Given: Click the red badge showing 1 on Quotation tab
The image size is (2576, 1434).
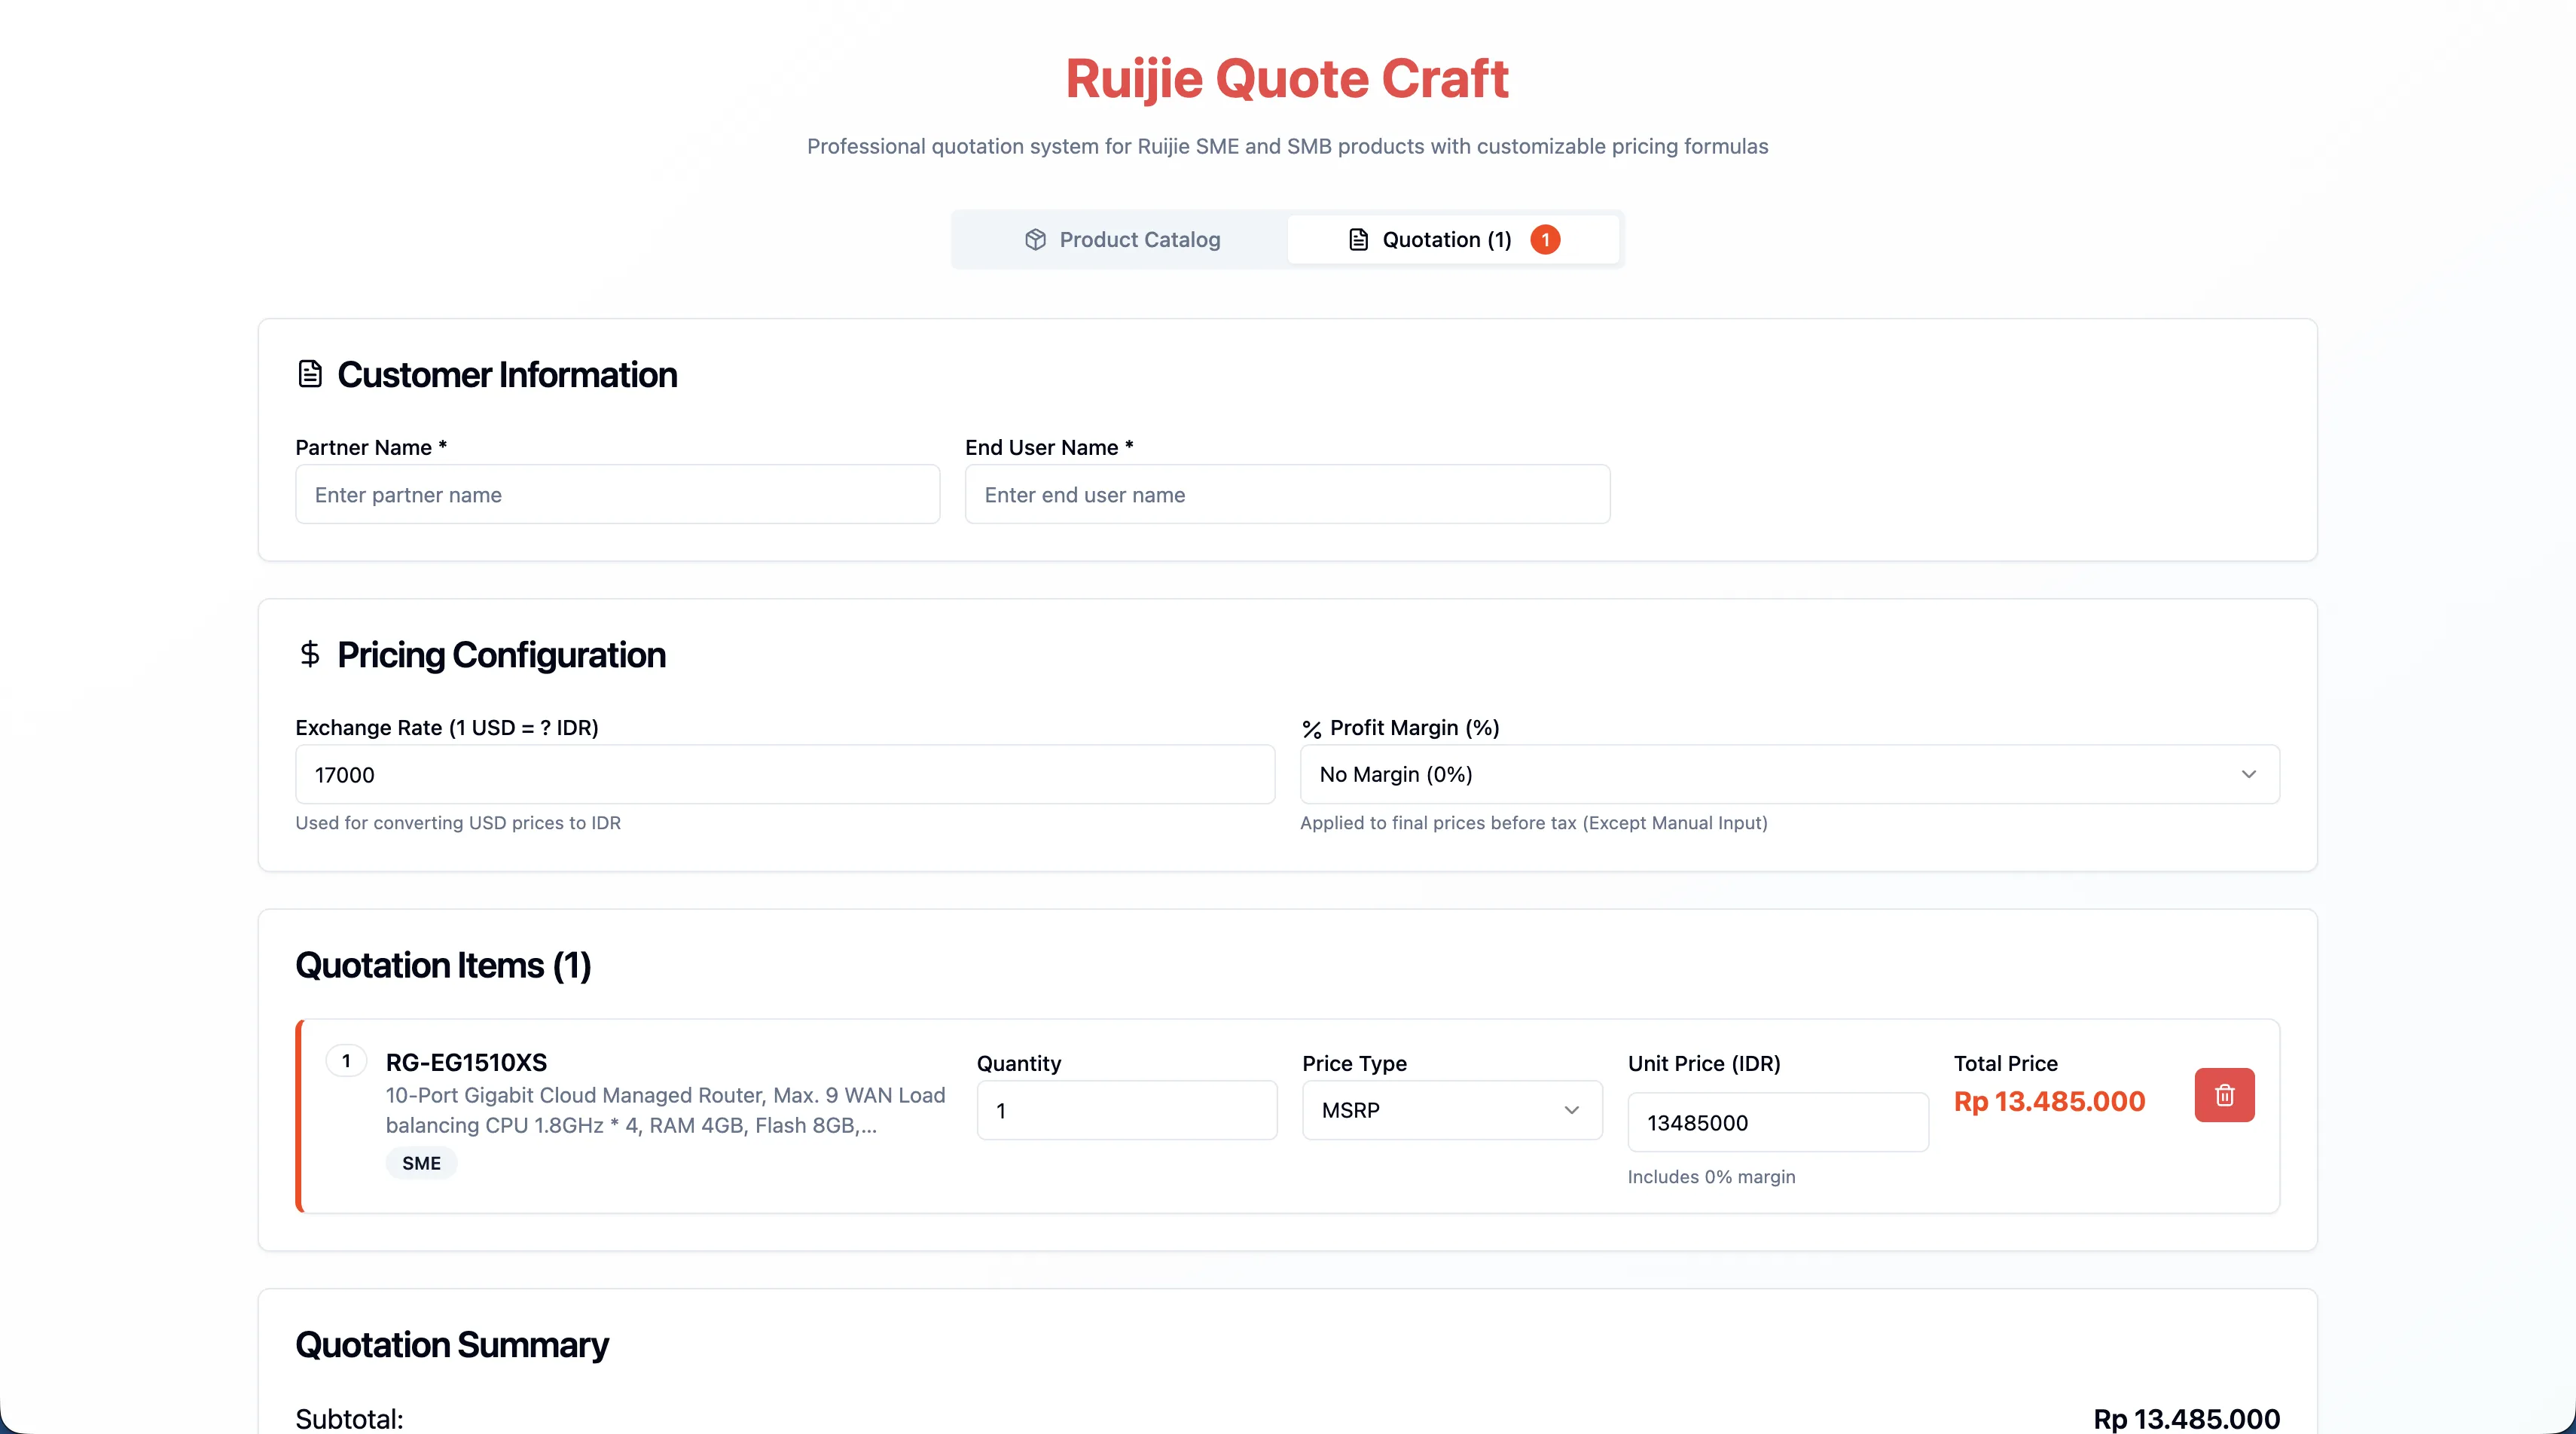Looking at the screenshot, I should 1545,240.
